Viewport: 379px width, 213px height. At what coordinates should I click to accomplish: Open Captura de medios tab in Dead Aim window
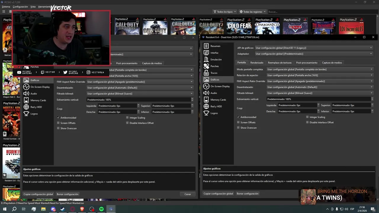click(332, 62)
